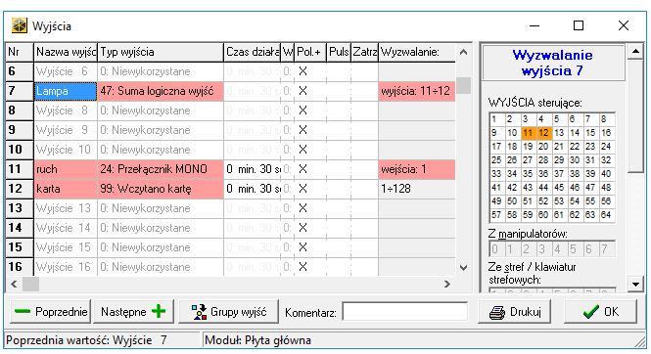Select controlling output 36 in grid
651x354 pixels.
pos(543,174)
